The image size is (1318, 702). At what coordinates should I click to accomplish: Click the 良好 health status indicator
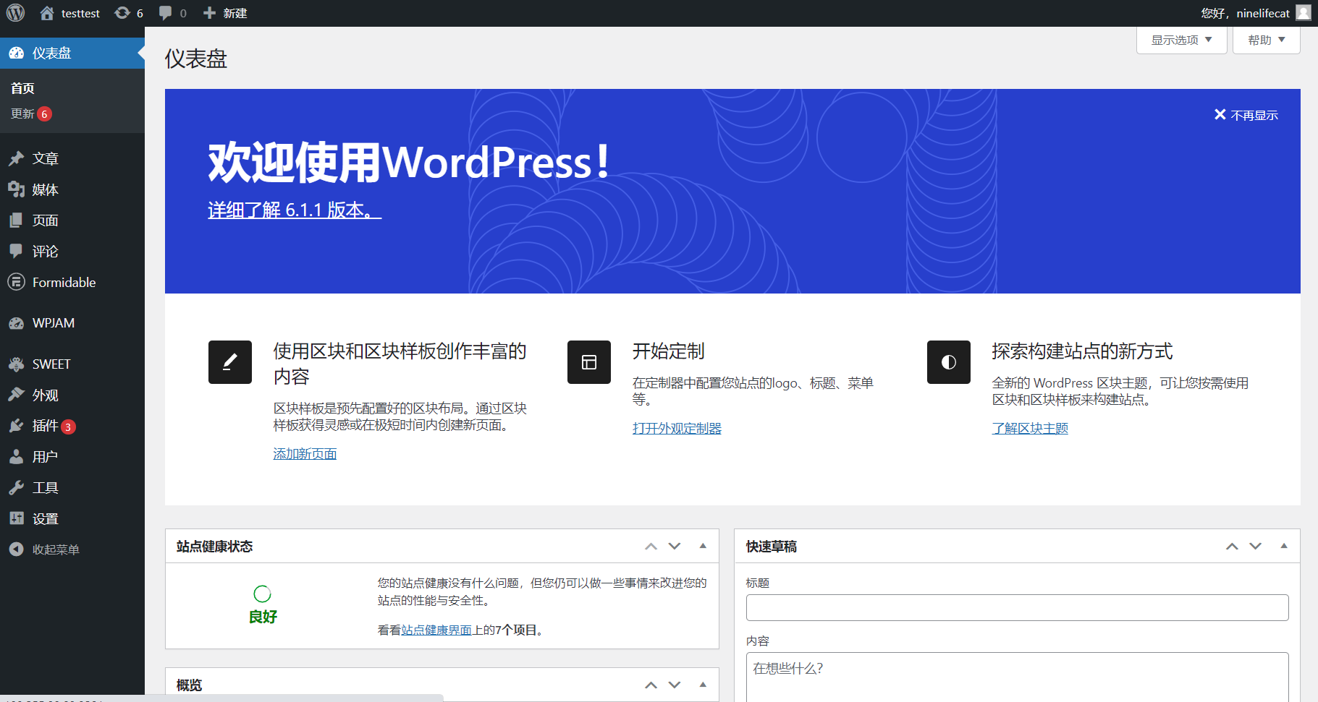click(263, 605)
